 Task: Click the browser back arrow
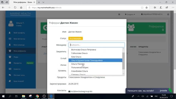pyautogui.click(x=3, y=8)
